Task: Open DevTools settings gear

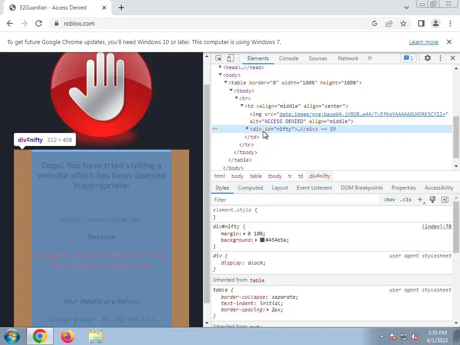Action: pyautogui.click(x=428, y=58)
